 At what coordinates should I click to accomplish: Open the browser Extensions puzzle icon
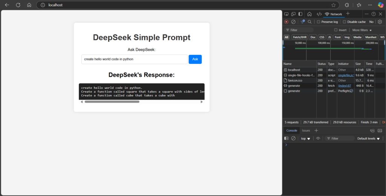[347, 5]
